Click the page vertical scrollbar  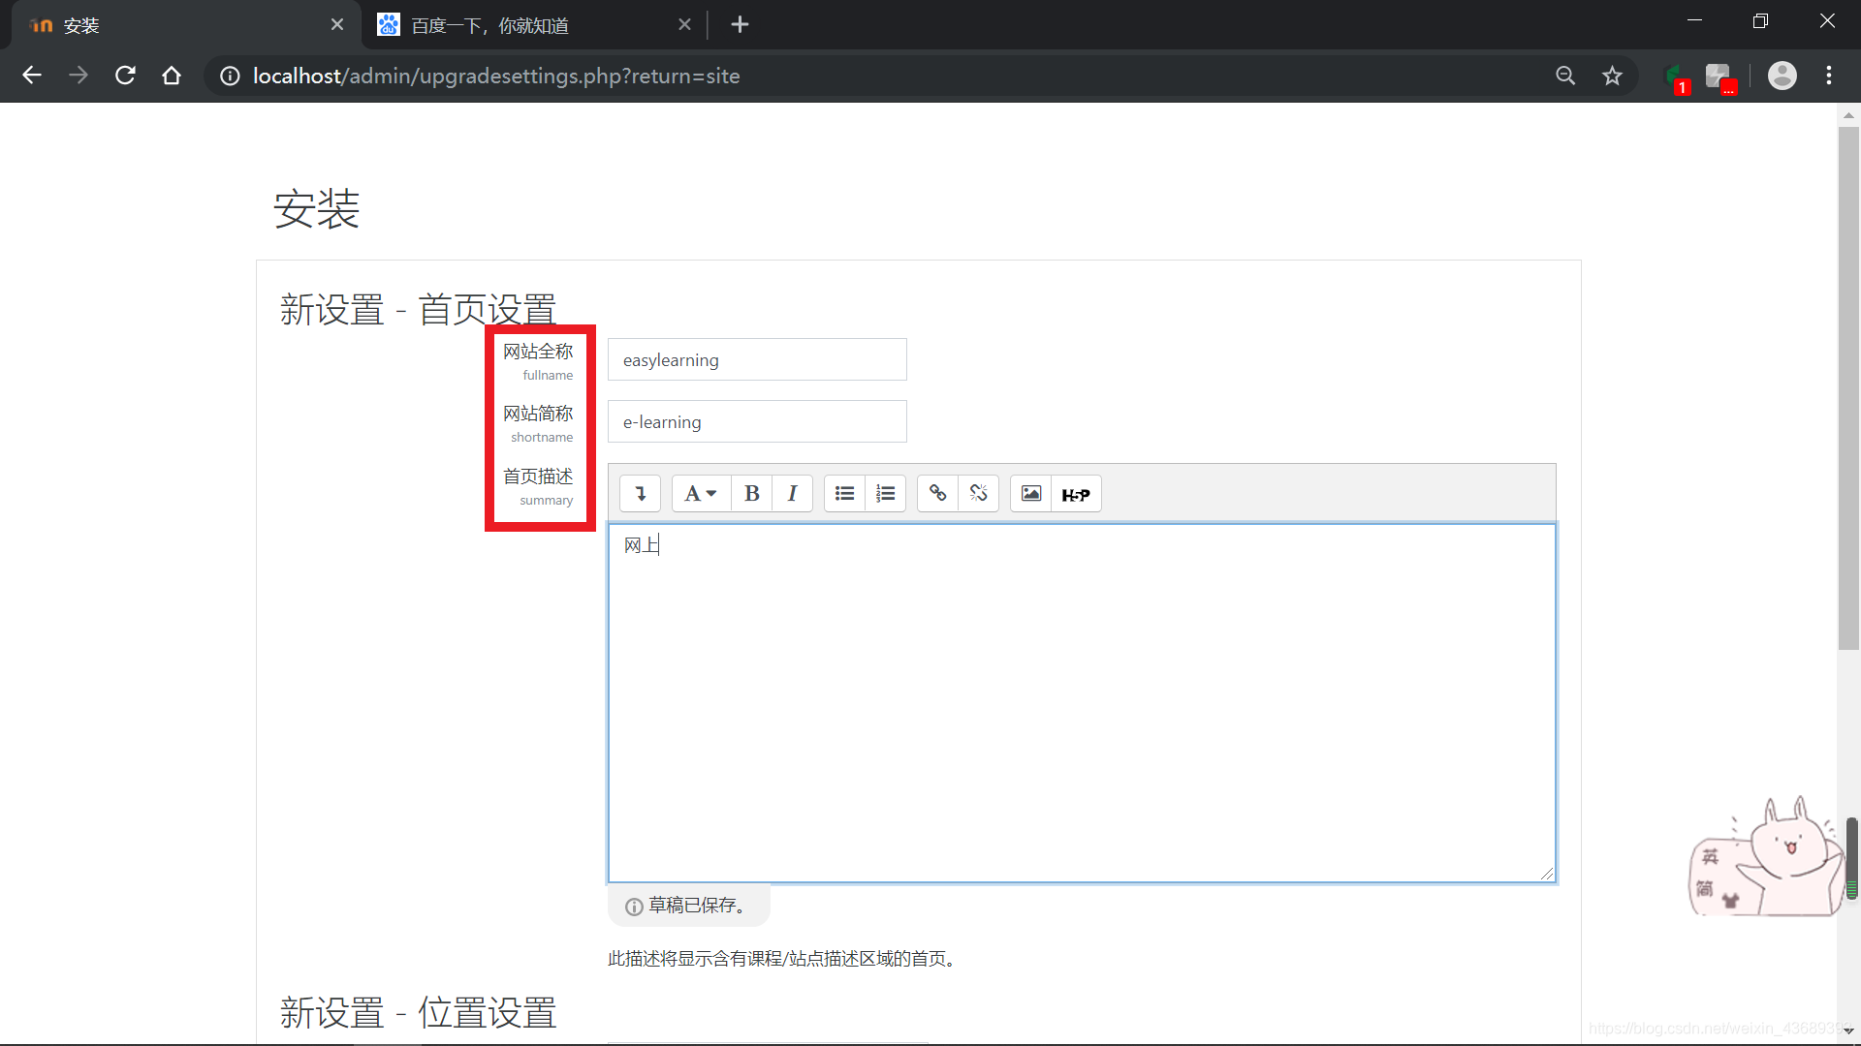1848,387
